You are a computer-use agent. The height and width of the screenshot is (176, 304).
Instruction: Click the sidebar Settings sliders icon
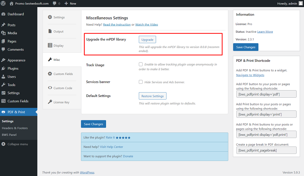3,93
